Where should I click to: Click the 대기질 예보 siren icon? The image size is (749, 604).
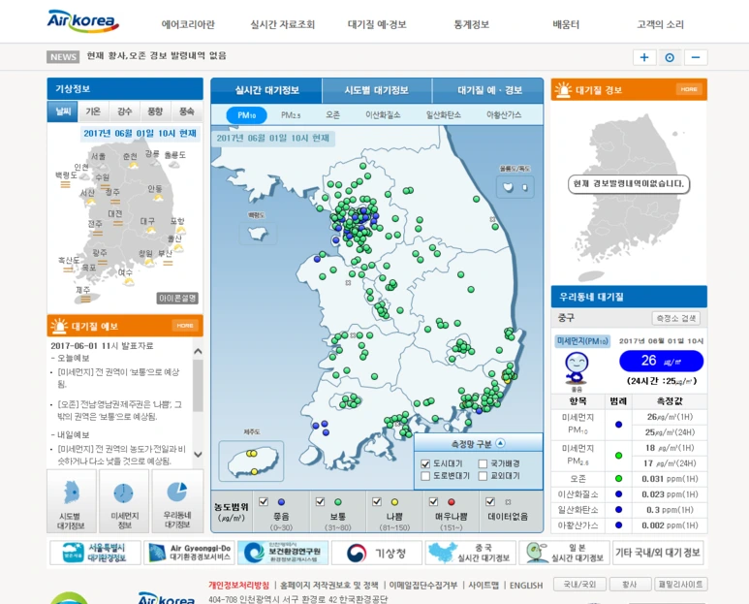point(59,326)
